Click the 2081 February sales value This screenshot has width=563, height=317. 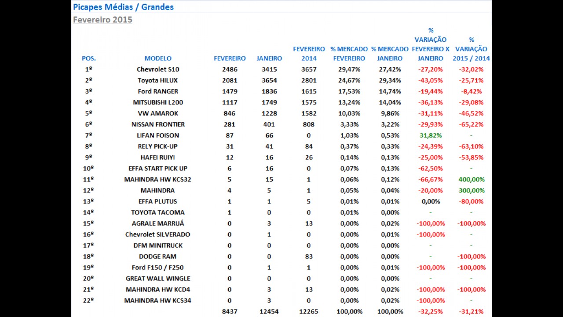[x=230, y=80]
